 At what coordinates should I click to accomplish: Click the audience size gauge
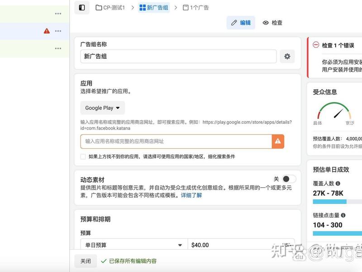(x=334, y=111)
